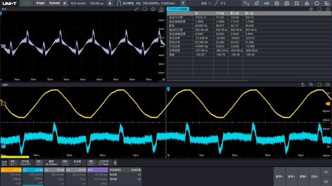Add a measurement with the plus button
This screenshot has height=186, width=332.
tap(115, 163)
